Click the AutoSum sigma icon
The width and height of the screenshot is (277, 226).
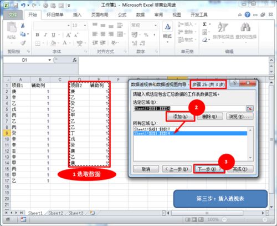click(205, 24)
